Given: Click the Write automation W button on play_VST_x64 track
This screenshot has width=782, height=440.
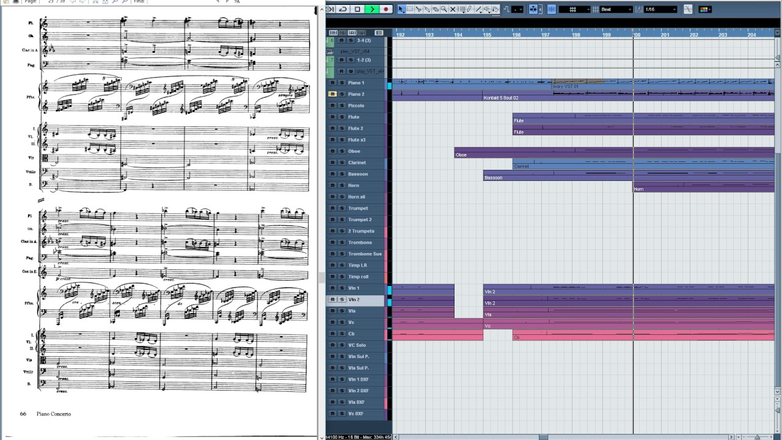Looking at the screenshot, I should click(x=351, y=71).
